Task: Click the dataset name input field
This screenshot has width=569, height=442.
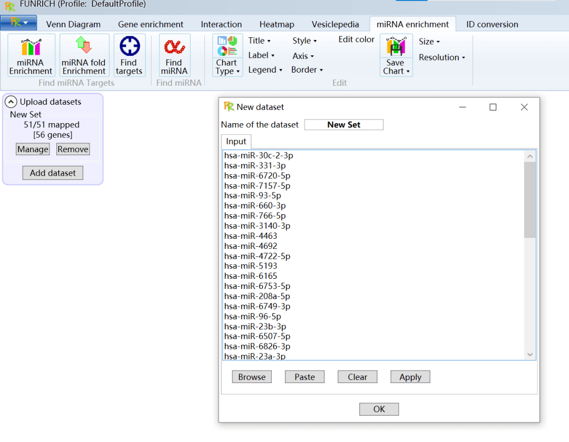Action: tap(344, 125)
